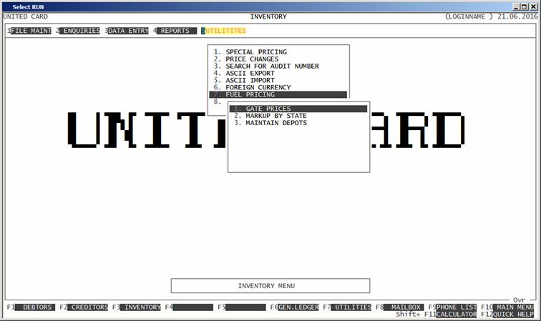Expand the Fuel Pricing submenu
The width and height of the screenshot is (541, 321).
click(250, 94)
